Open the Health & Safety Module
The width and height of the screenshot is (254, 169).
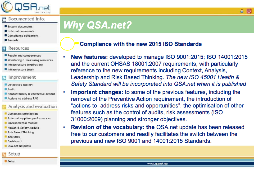(23, 128)
